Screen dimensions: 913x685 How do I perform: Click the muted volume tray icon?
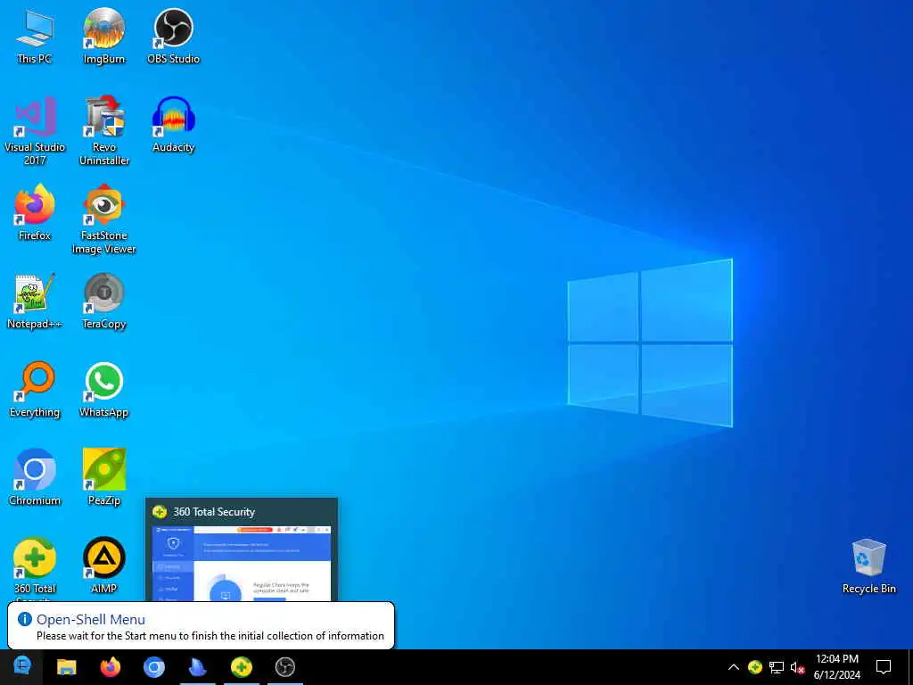coord(797,667)
